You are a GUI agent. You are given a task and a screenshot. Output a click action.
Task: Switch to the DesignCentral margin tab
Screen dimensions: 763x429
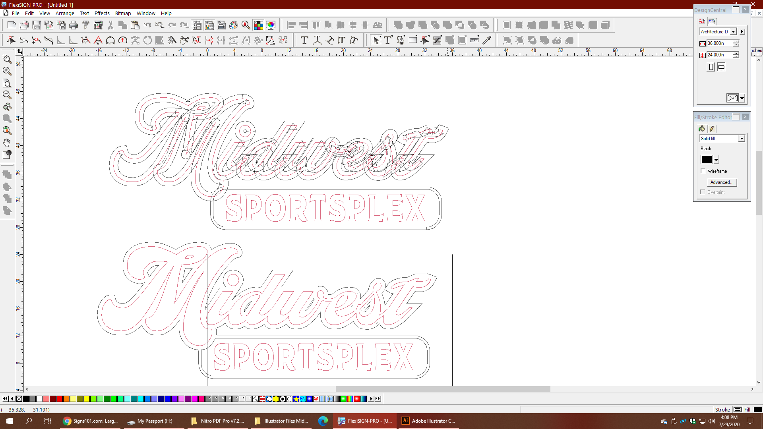[712, 21]
